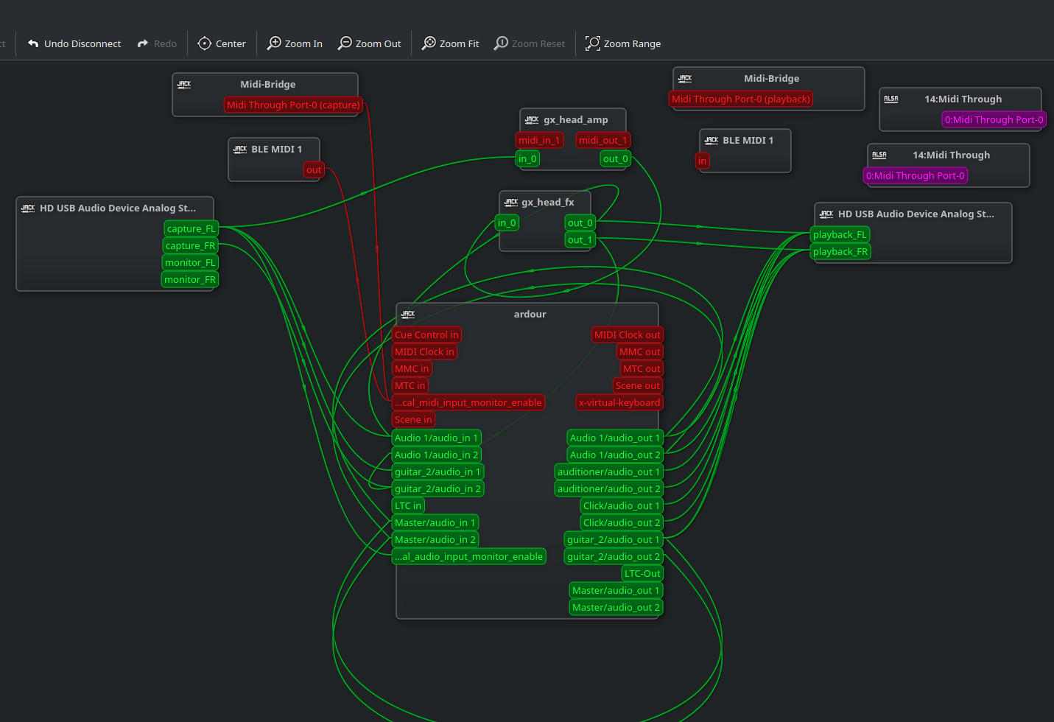Viewport: 1054px width, 722px height.
Task: Select the capture_FR port
Action: 191,245
